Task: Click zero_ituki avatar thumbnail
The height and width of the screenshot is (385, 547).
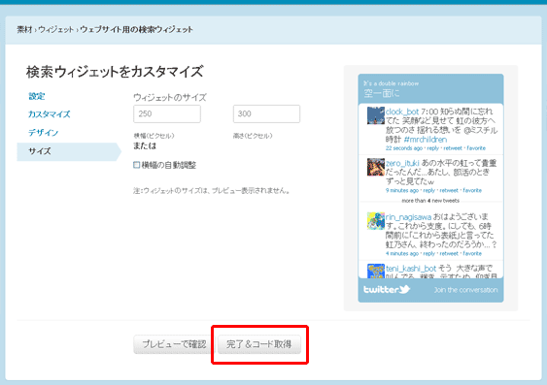Action: 376,167
